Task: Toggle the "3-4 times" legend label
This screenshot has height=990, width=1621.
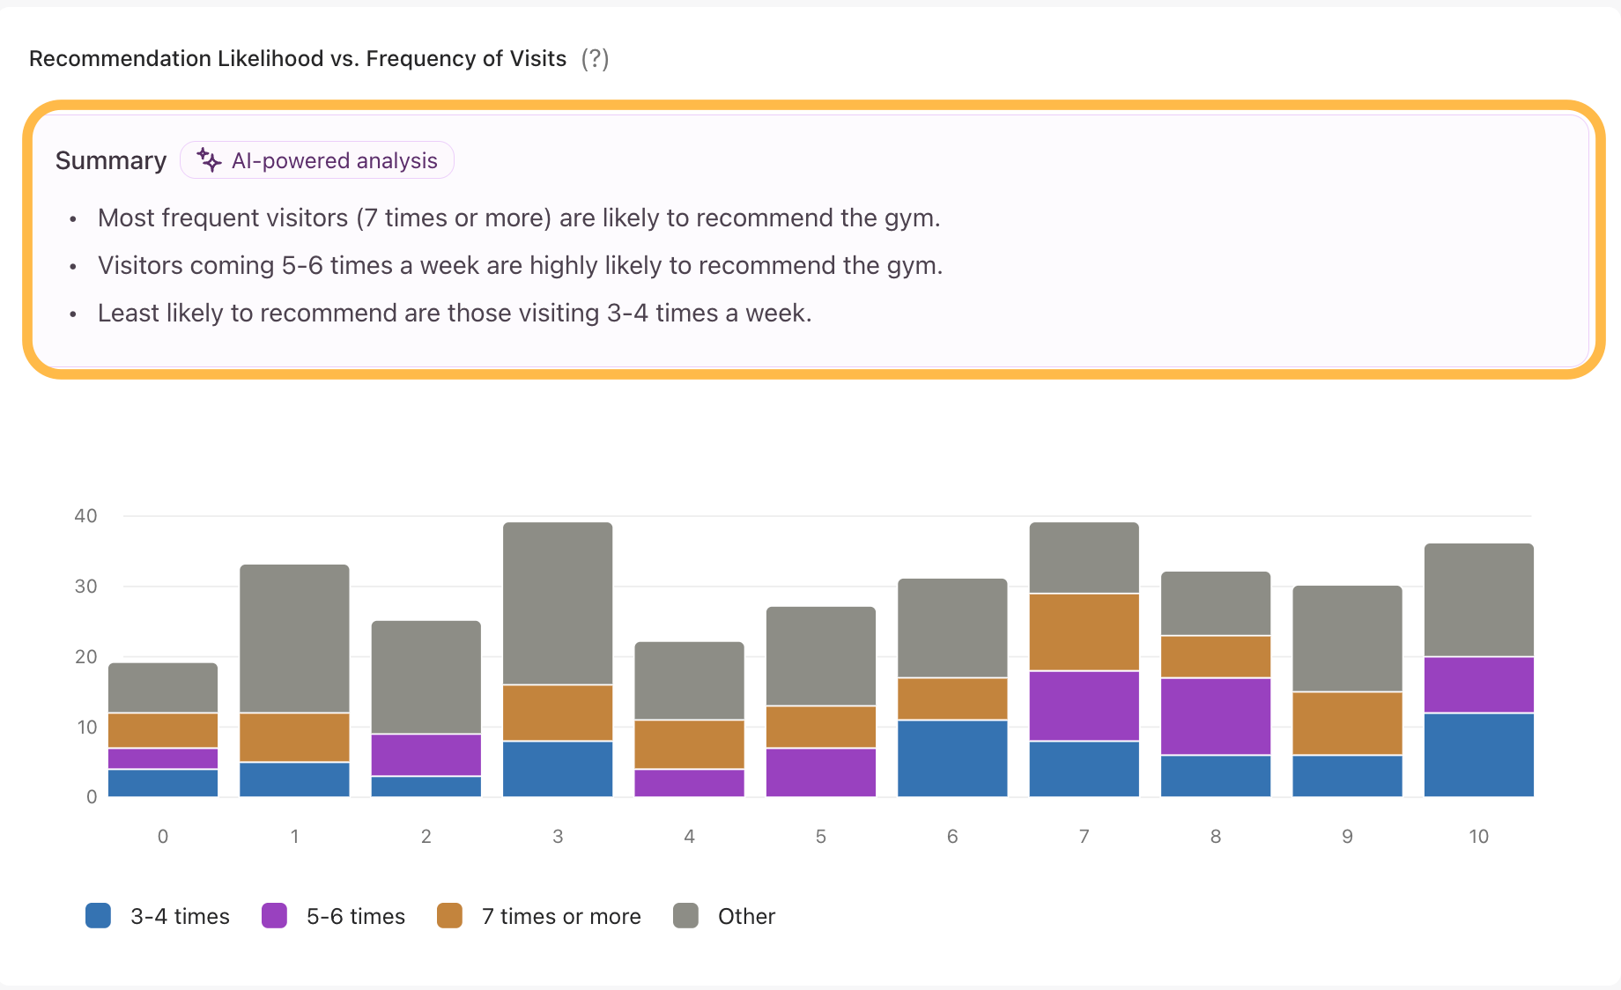Action: pos(180,917)
